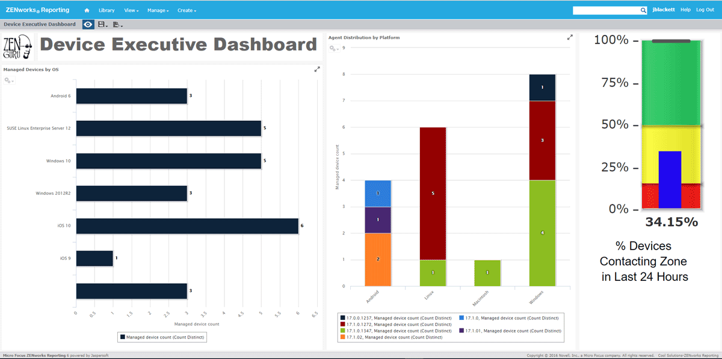Click the purple Android column segment

tap(378, 220)
